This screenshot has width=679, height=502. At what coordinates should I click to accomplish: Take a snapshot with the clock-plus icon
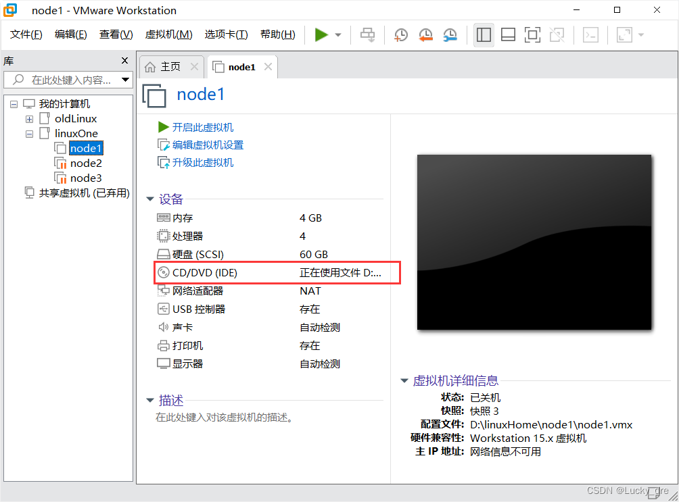coord(401,34)
